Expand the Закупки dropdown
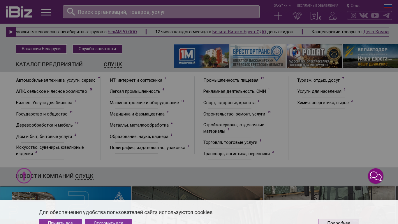 (282, 6)
